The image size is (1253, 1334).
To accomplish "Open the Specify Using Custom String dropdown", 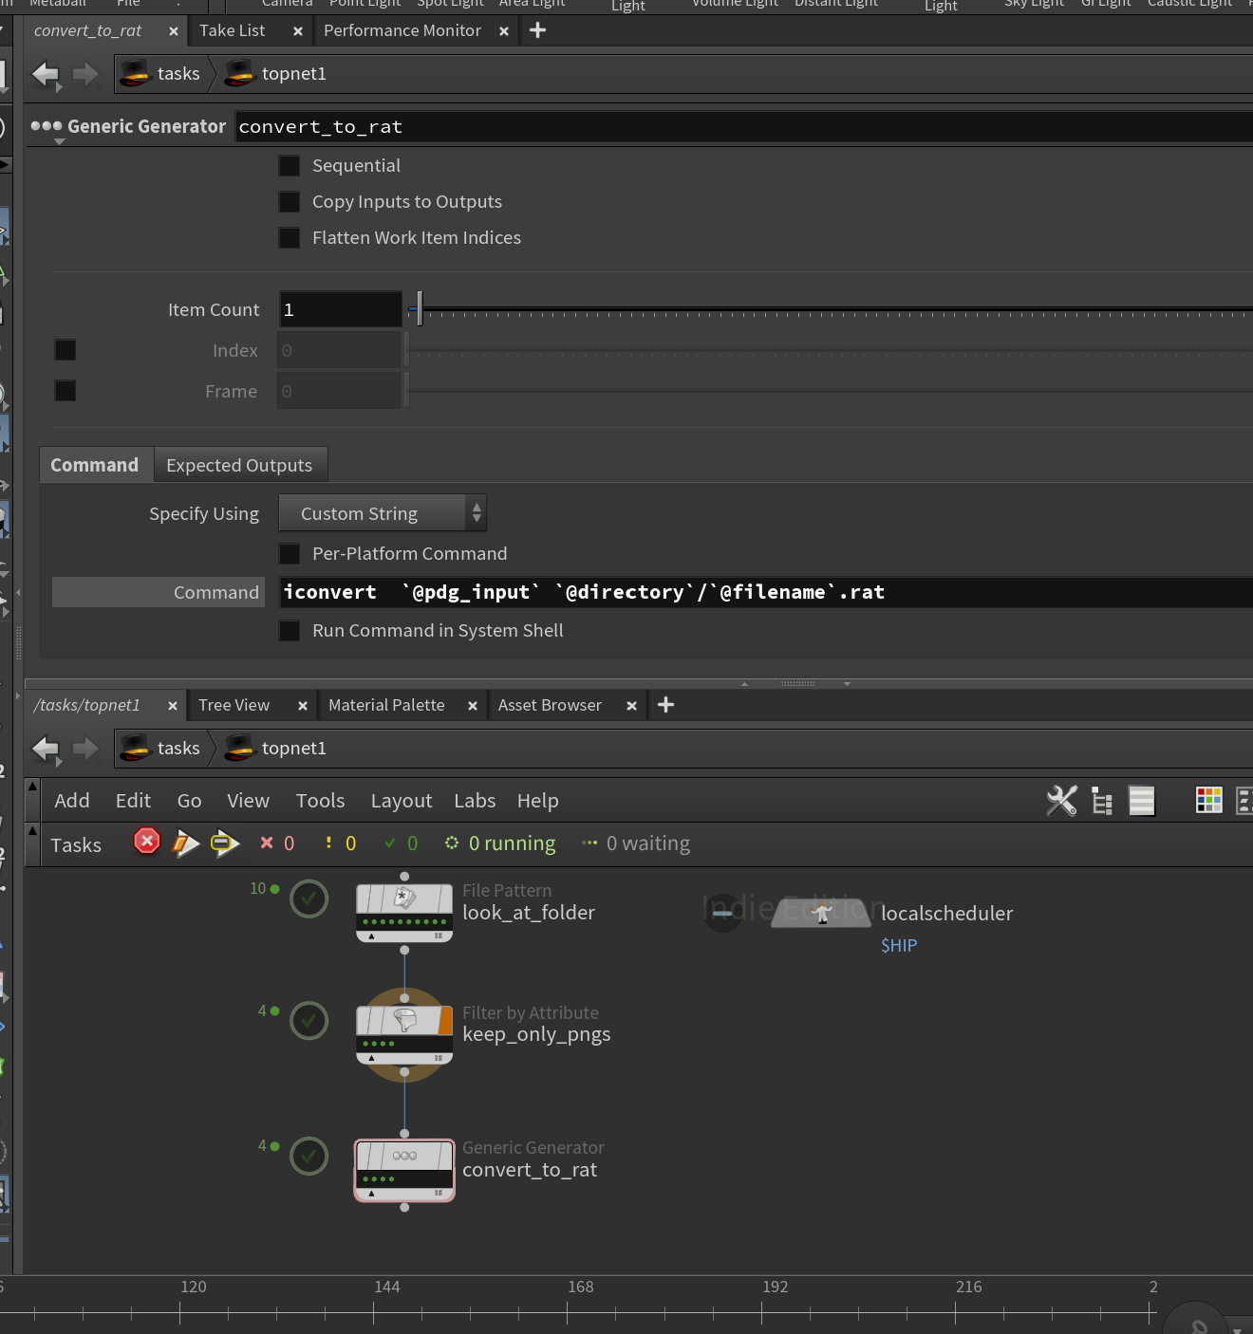I will [x=382, y=514].
